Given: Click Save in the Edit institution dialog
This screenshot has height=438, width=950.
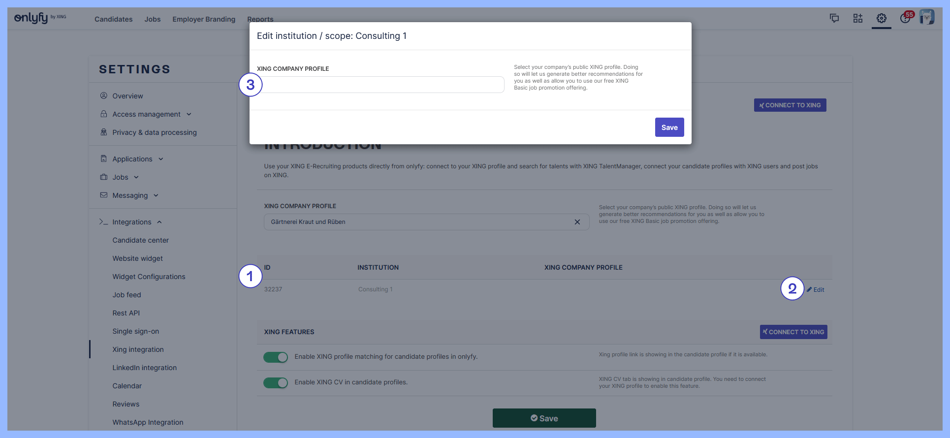Looking at the screenshot, I should 669,127.
